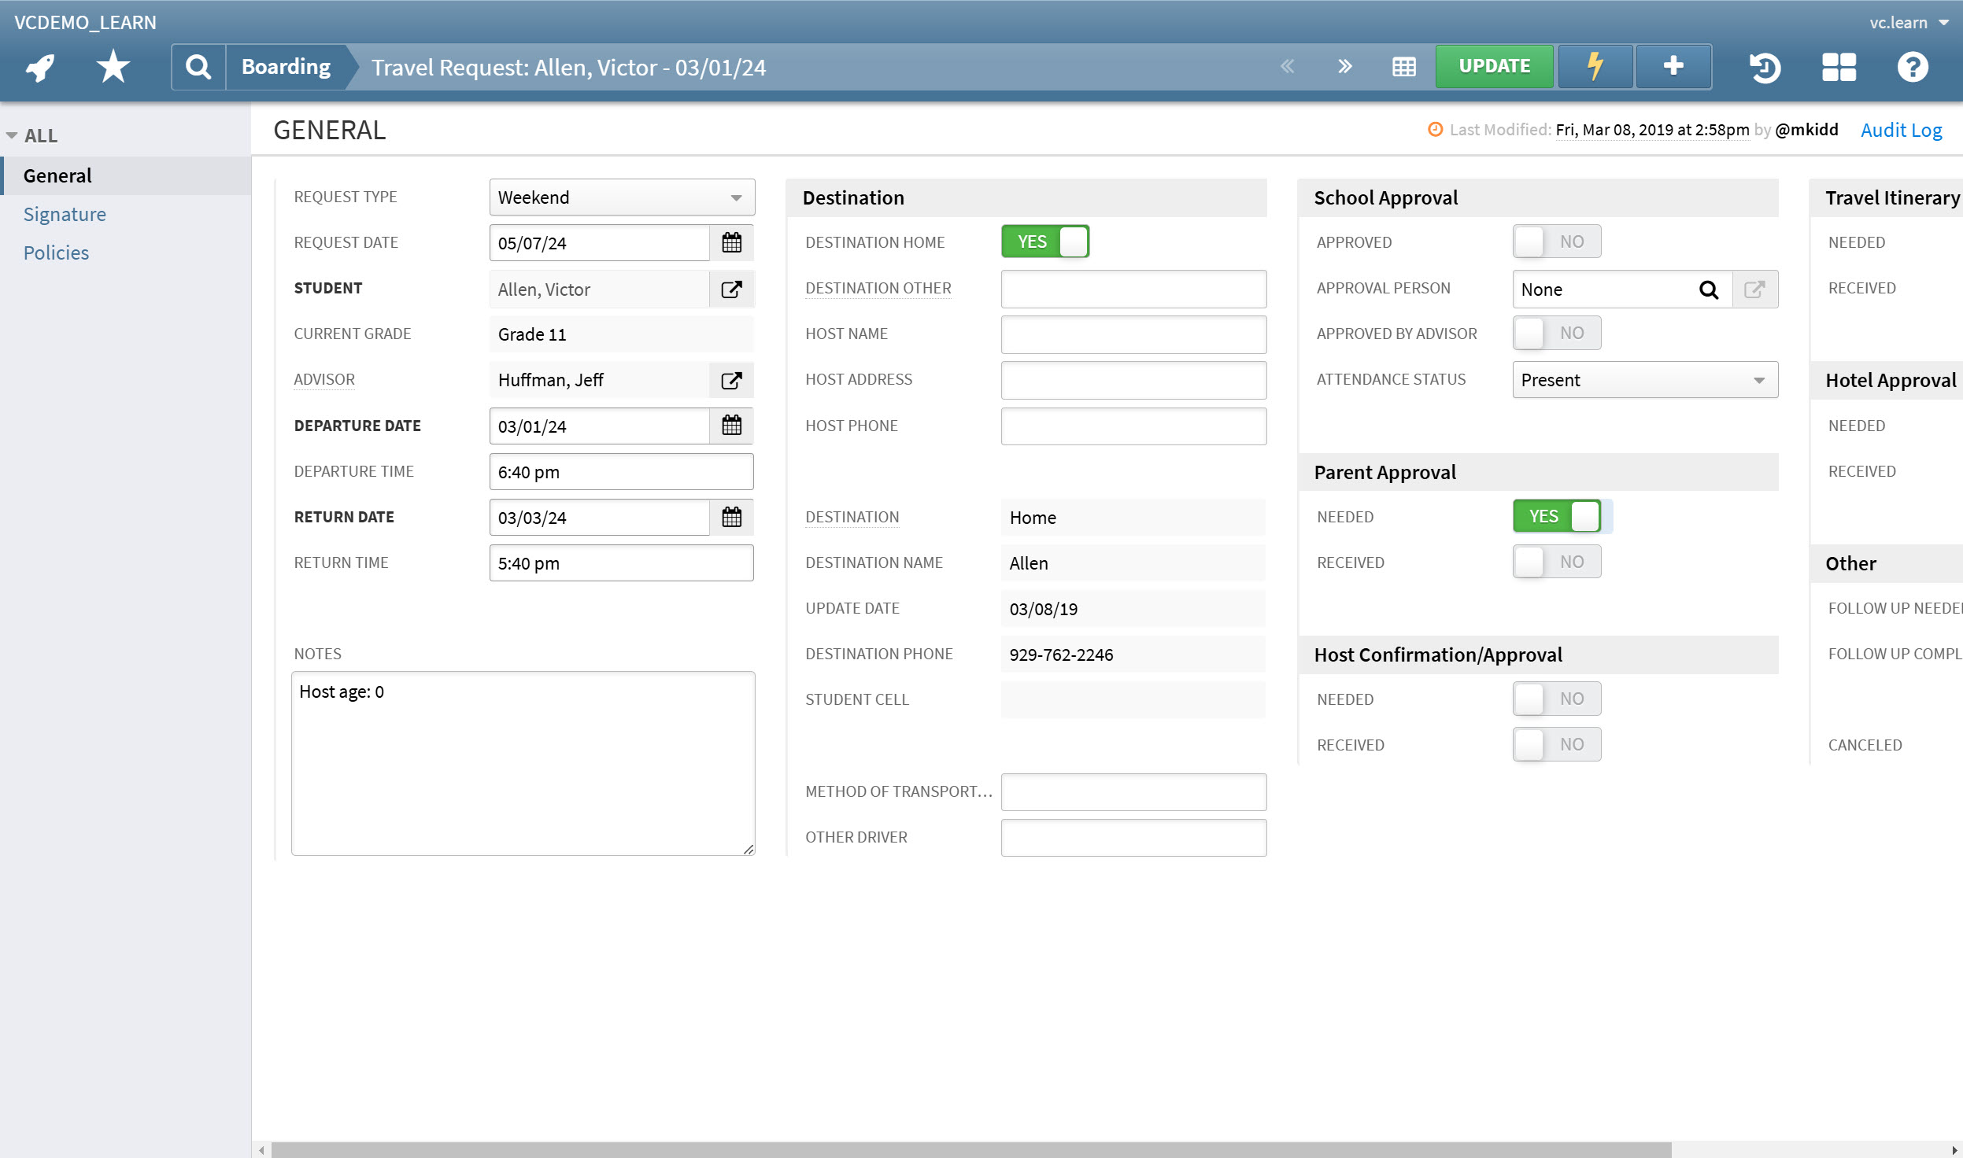Click the rocket launch icon
The image size is (1963, 1158).
(x=39, y=67)
